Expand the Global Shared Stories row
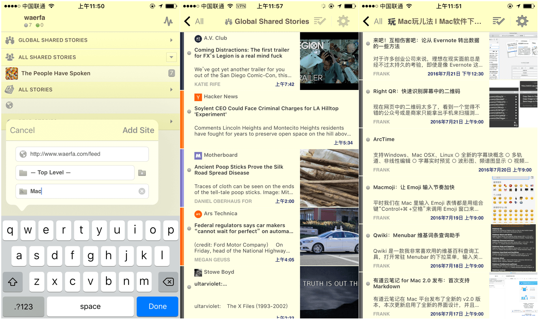Screen dimensions: 539x320 [171, 40]
